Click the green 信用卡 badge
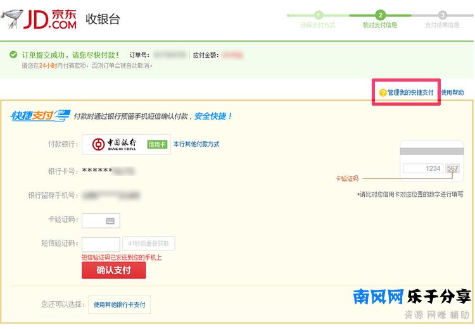This screenshot has width=475, height=329. [x=157, y=145]
